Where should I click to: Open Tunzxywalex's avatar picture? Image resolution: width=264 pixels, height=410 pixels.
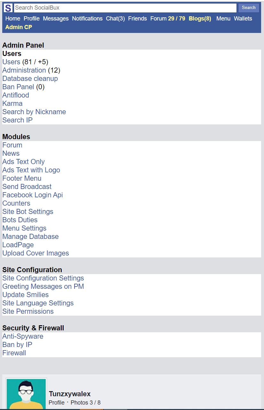pos(27,394)
